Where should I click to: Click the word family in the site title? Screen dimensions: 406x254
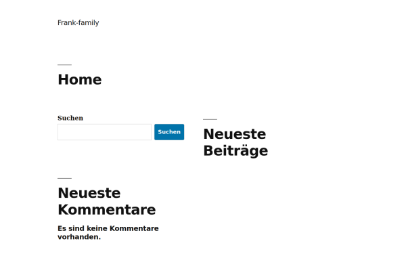(x=89, y=23)
